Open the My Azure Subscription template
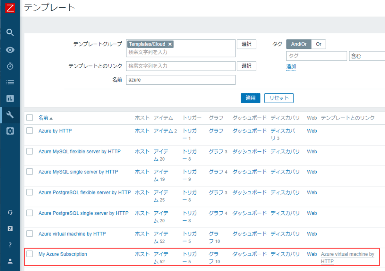The width and height of the screenshot is (385, 271). [x=63, y=254]
